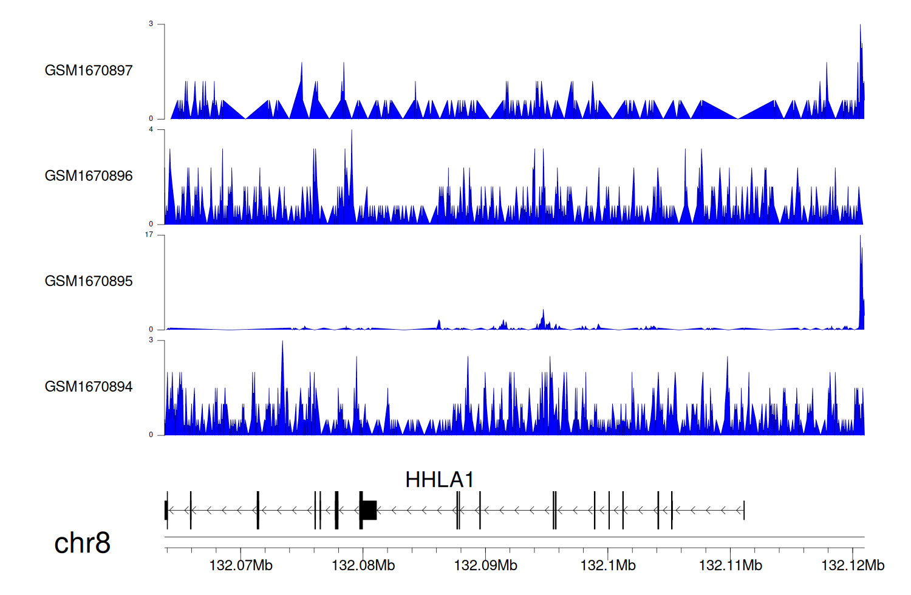Screen dimensions: 911x595
Task: Click the y-axis maximum value 17
Action: [x=149, y=235]
